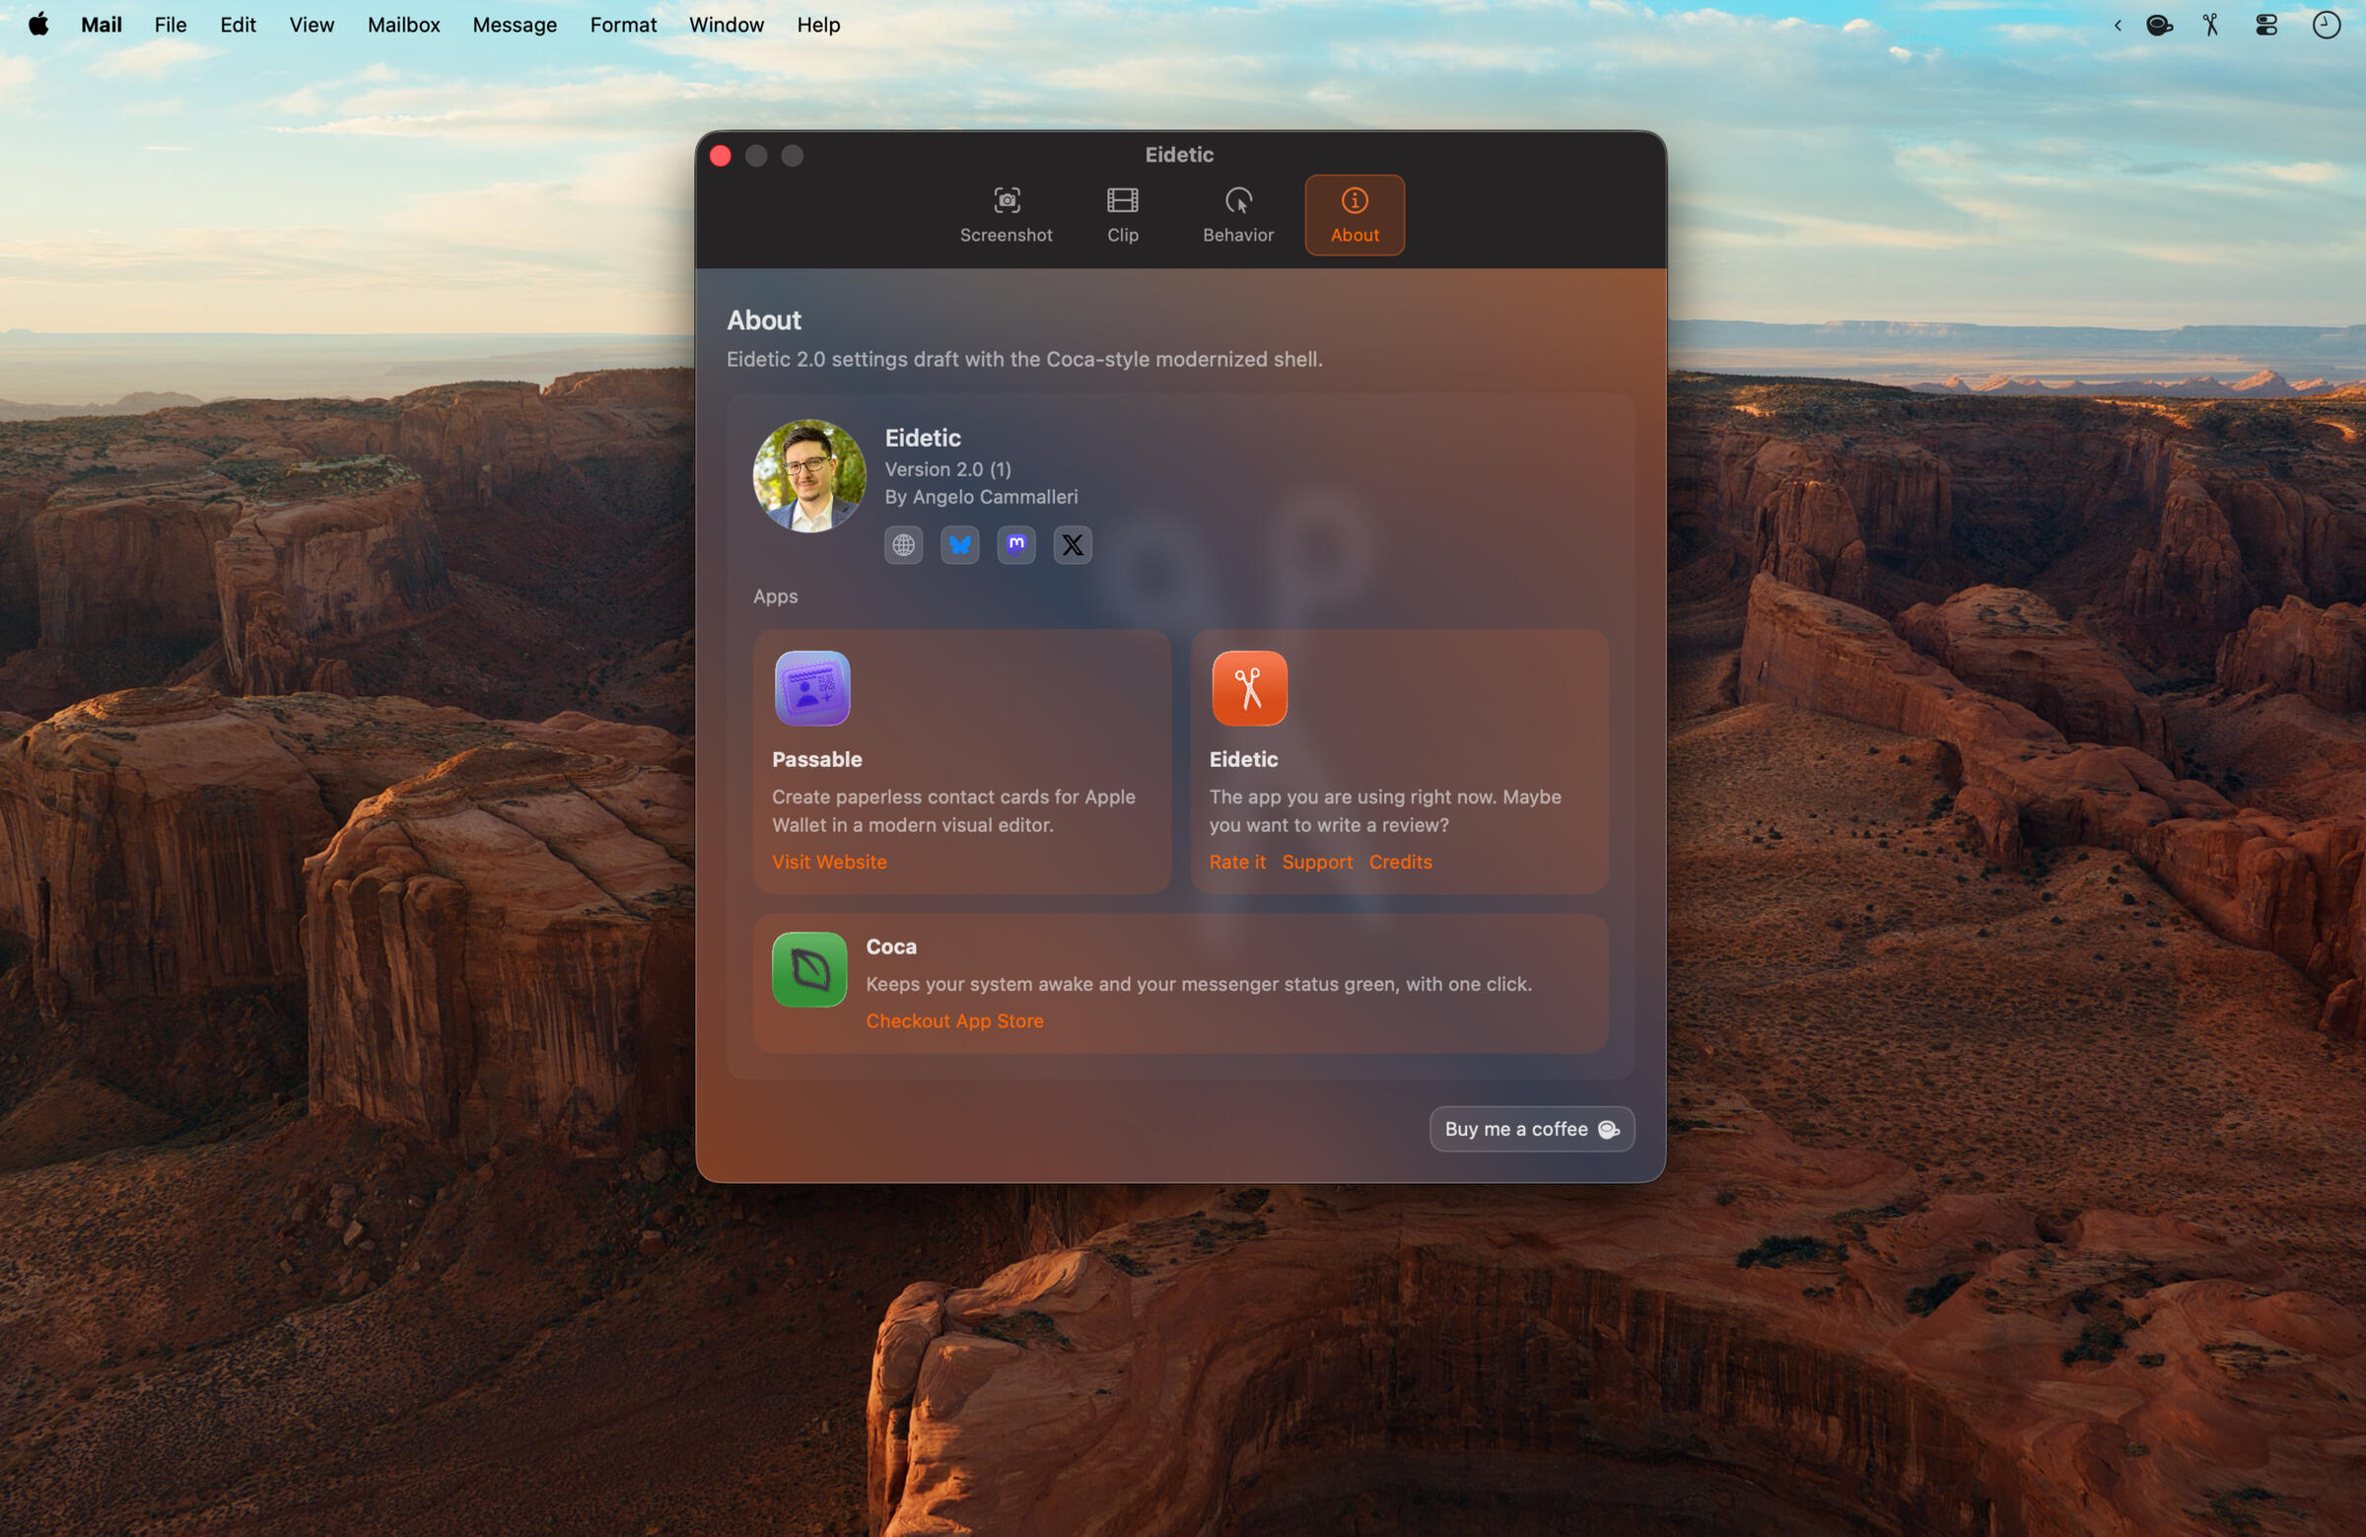Switch to the Clip tab
Image resolution: width=2366 pixels, height=1537 pixels.
point(1122,215)
